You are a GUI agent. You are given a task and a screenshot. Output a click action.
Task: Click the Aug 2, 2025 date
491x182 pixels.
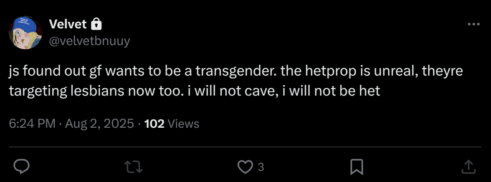(x=99, y=124)
